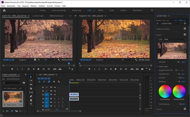Select the Slip tool
Screen dimensions: 190x117
tap(31, 92)
